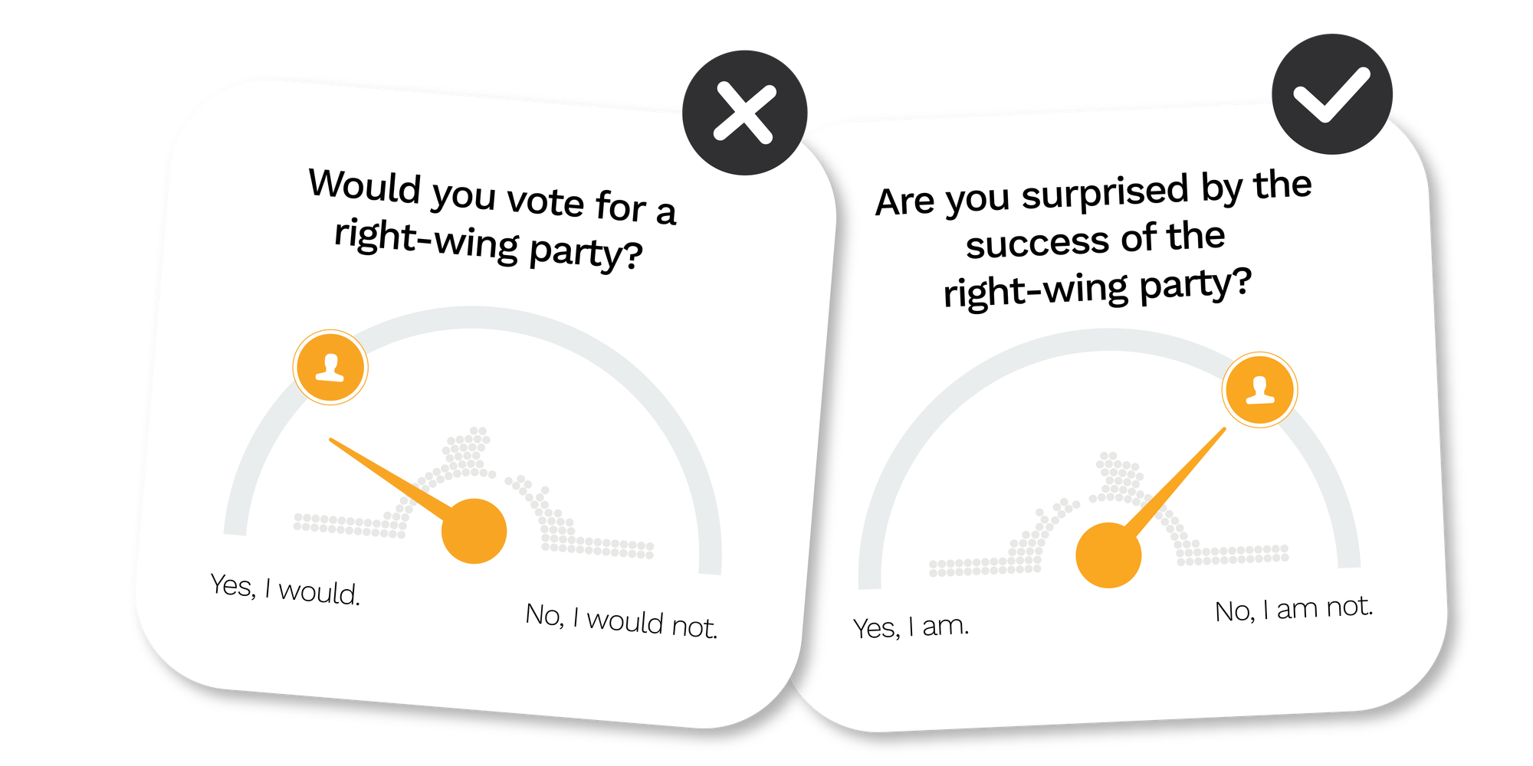1533x766 pixels.
Task: Choose the "Yes, I would." answer
Action: [x=285, y=589]
